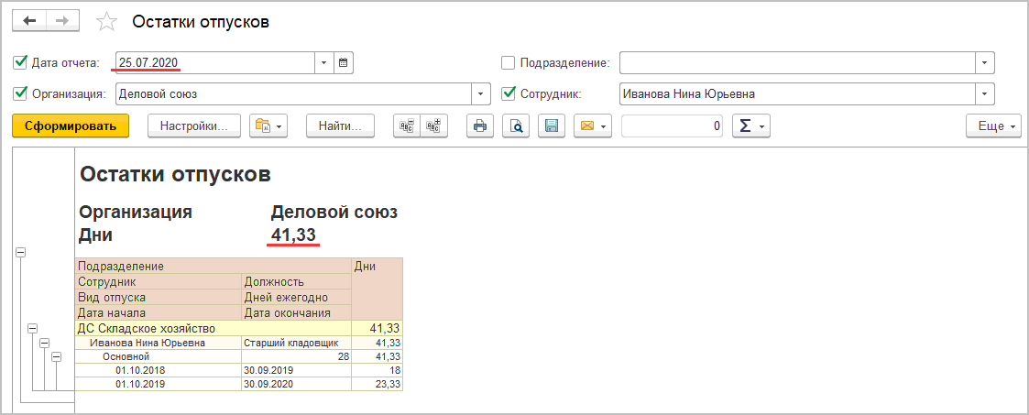Viewport: 1029px width, 415px height.
Task: Click the expand all groups icon
Action: tap(434, 126)
